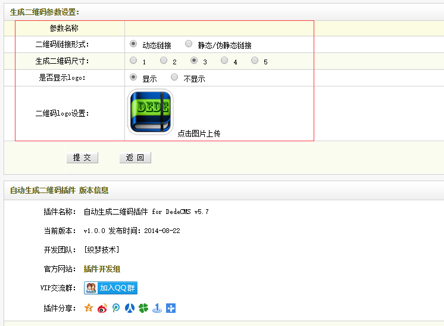Select 动态链接 radio option
Image resolution: width=444 pixels, height=326 pixels.
click(x=133, y=44)
